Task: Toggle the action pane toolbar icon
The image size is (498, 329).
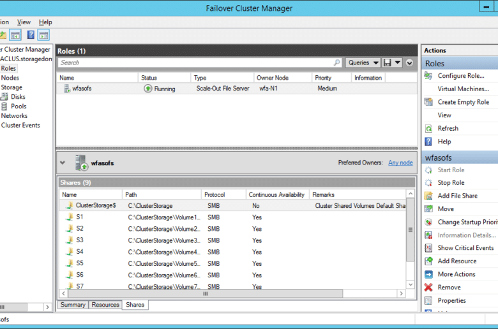Action: tap(44, 35)
